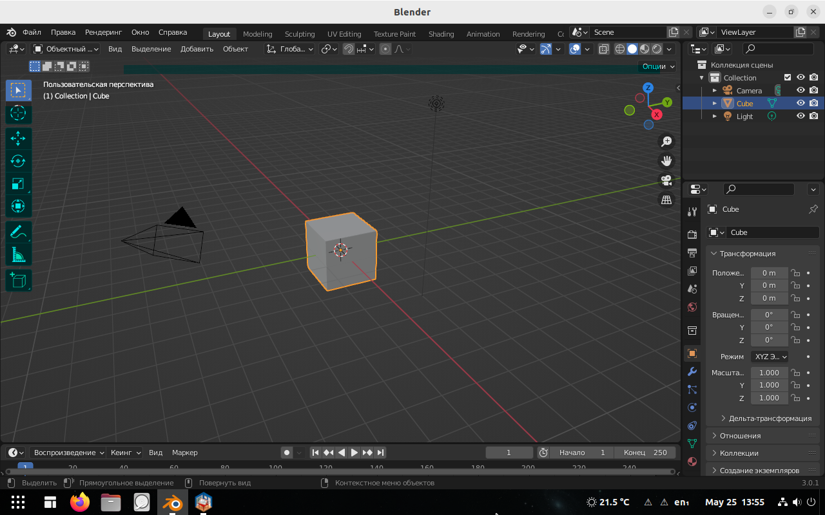Select the Annotate pencil tool

coord(18,232)
